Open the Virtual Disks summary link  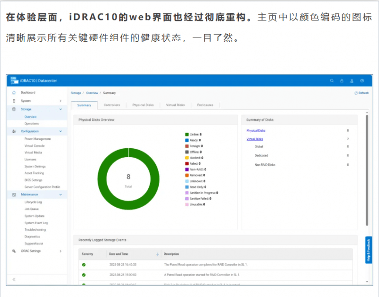(254, 139)
